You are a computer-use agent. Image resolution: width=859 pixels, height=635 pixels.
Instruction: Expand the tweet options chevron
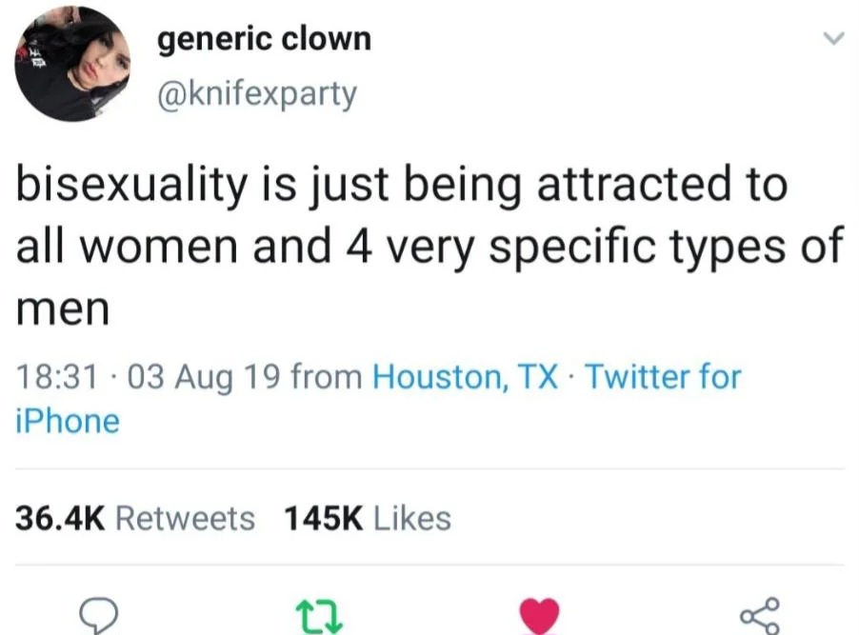point(833,38)
